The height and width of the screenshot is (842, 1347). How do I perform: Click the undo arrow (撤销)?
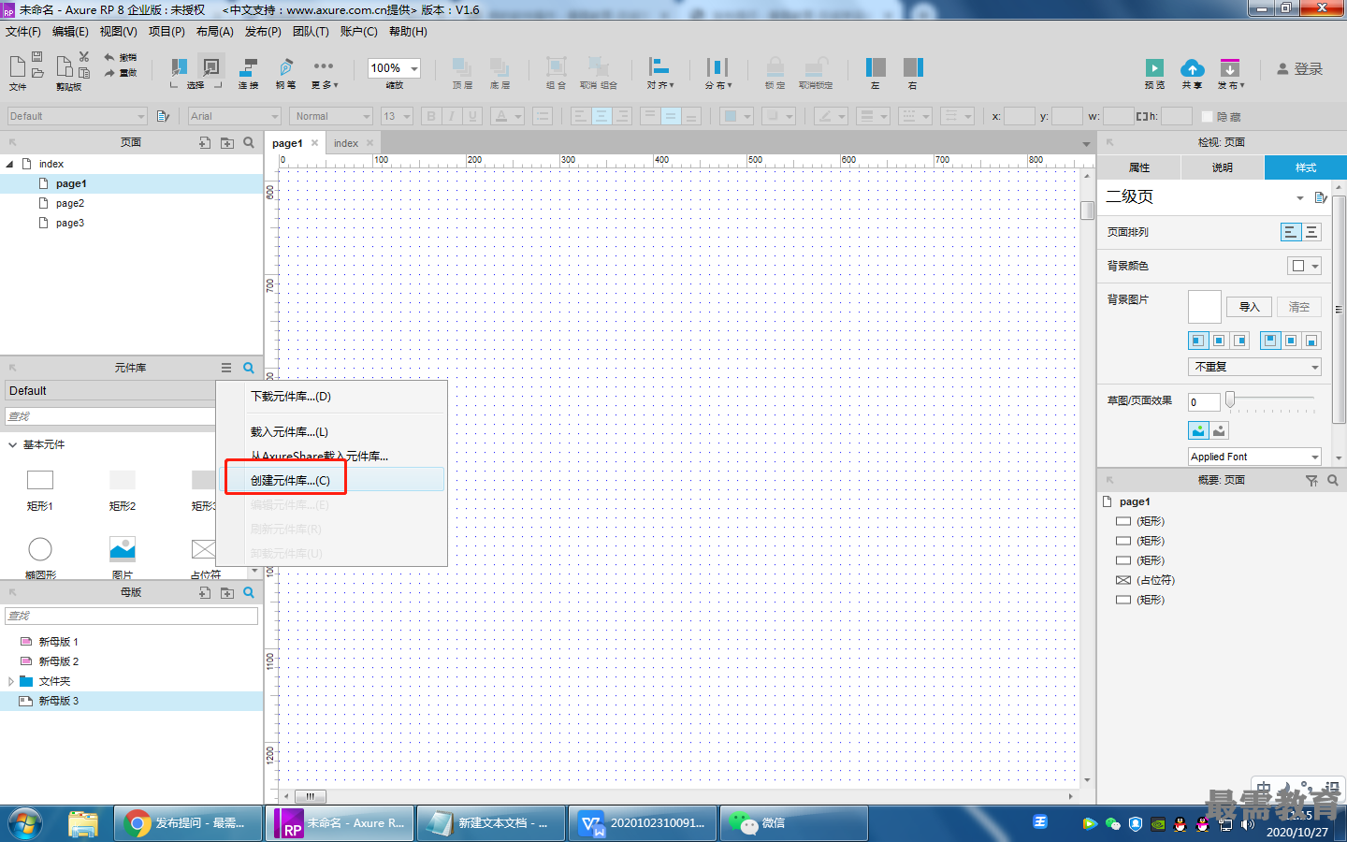click(x=109, y=57)
